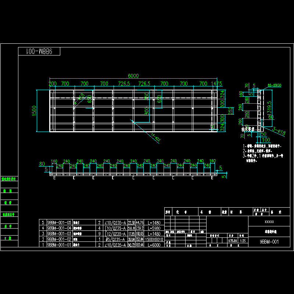Select the L=5980 length cell
This screenshot has width=294, height=294.
(x=154, y=228)
